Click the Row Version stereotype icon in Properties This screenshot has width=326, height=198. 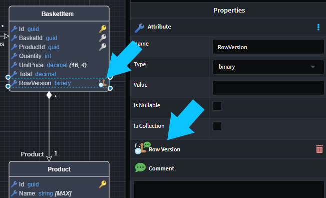coord(141,149)
